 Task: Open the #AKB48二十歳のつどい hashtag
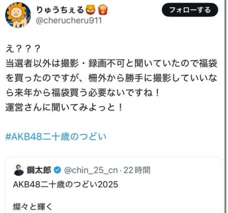pyautogui.click(x=56, y=137)
